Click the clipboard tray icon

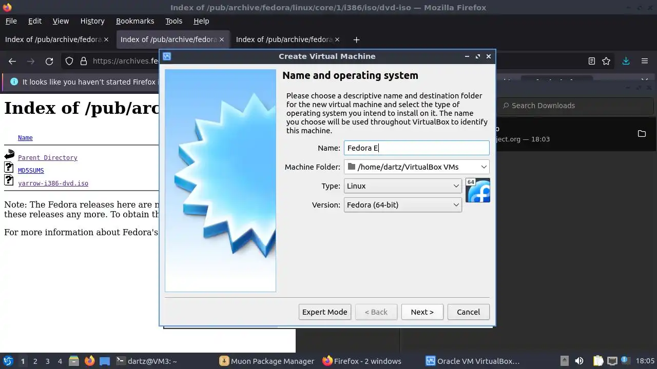pos(598,361)
